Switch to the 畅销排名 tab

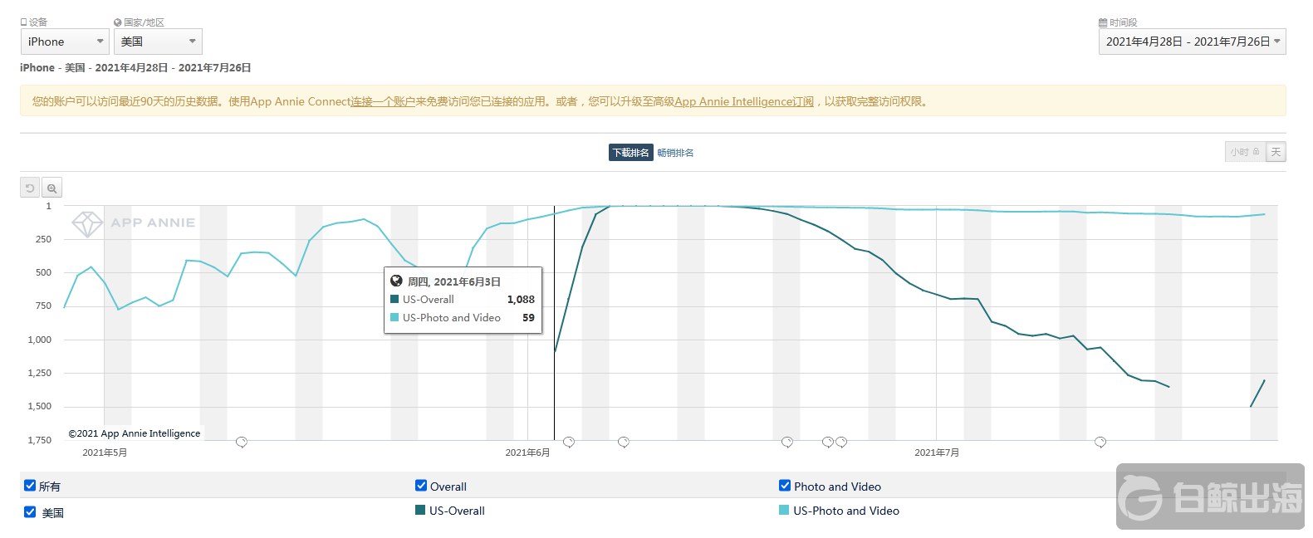pyautogui.click(x=675, y=153)
